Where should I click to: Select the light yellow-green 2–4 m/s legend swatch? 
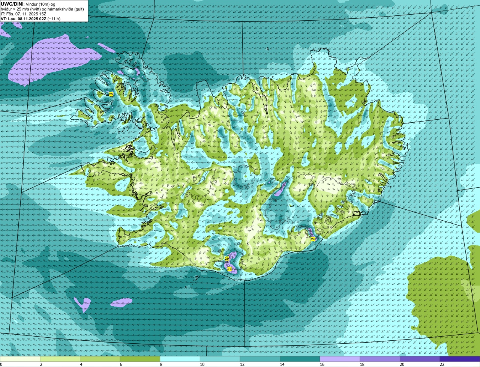[x=60, y=359]
